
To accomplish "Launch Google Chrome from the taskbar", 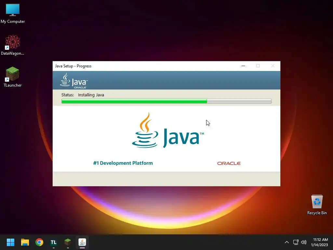I will 39,242.
